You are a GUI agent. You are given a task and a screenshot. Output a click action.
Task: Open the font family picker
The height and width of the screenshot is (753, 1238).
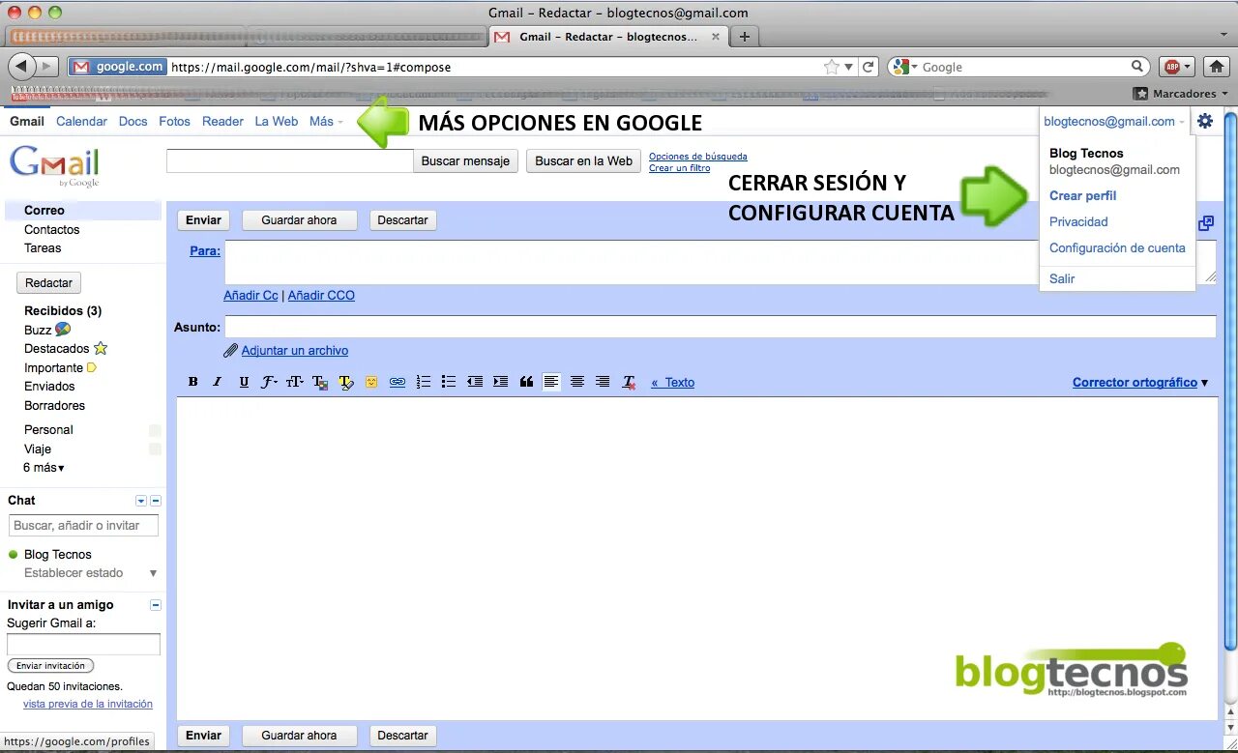click(269, 382)
